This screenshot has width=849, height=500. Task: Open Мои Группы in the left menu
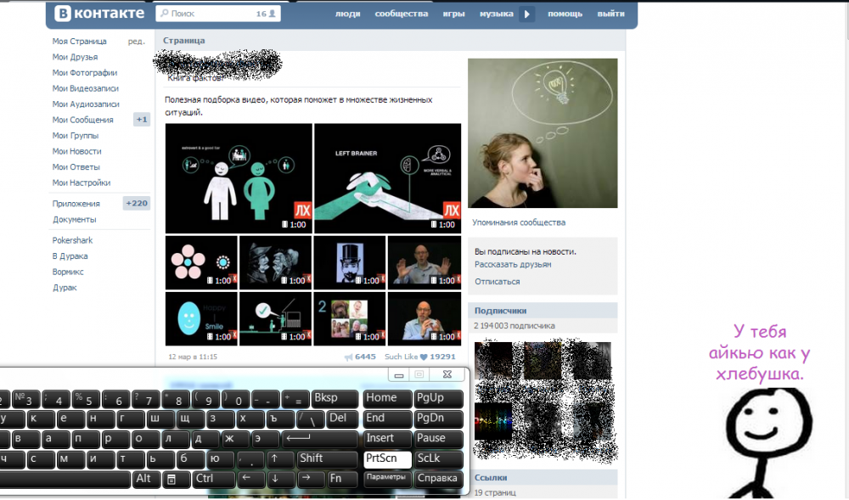tap(76, 135)
